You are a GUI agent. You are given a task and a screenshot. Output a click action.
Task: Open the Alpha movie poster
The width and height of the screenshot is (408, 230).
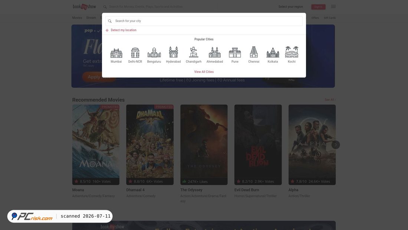pyautogui.click(x=312, y=145)
